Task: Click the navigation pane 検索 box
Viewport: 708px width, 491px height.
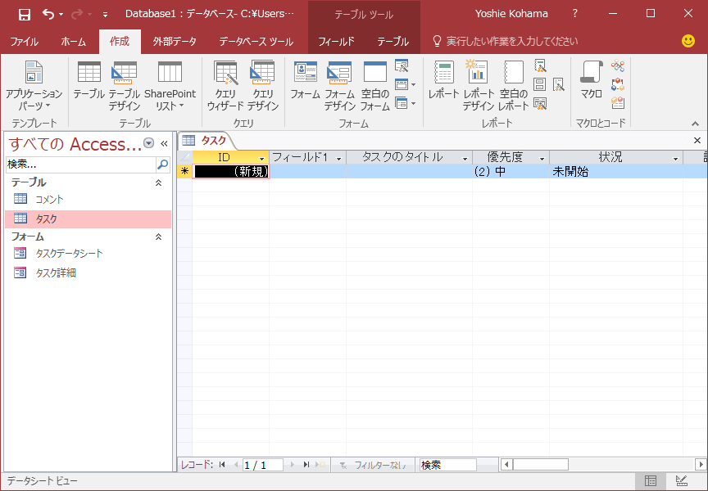Action: point(81,164)
